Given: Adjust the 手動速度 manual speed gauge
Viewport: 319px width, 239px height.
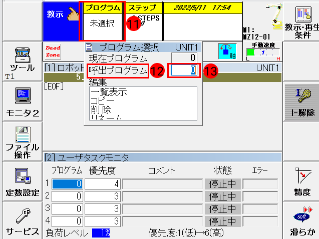Looking at the screenshot, I should 263,53.
